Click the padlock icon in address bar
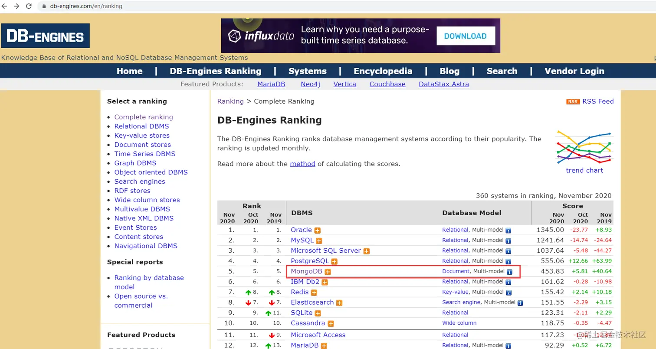Viewport: 656px width, 349px height. (43, 7)
